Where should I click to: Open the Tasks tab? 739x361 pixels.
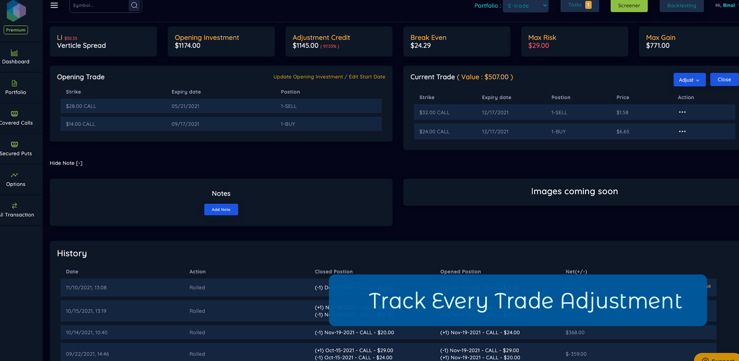coord(579,5)
